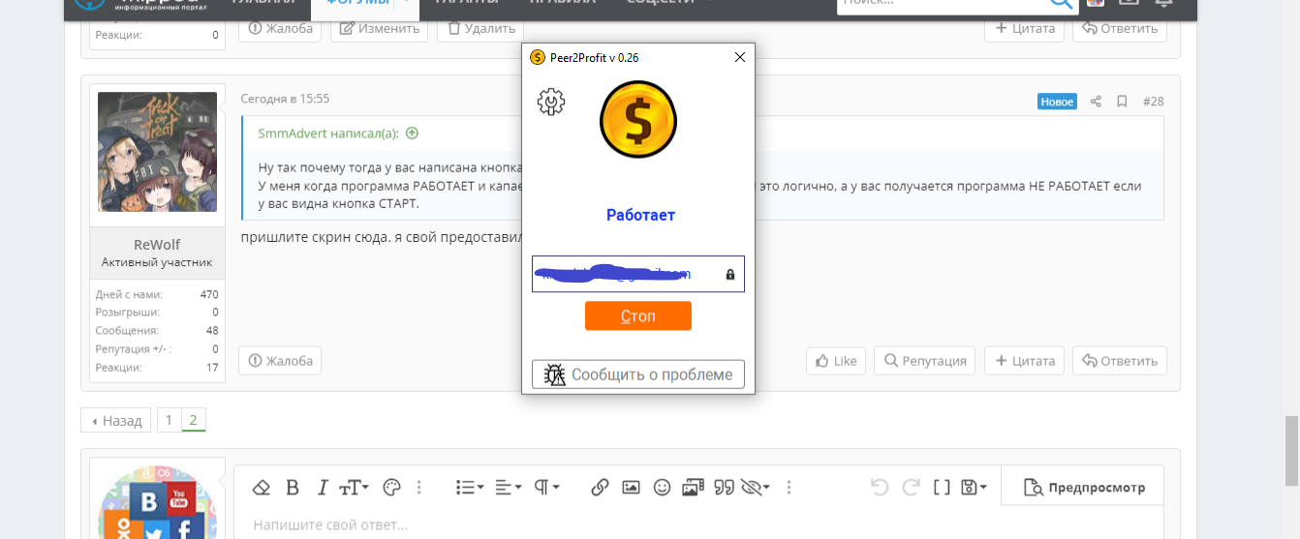Close the Peer2Profit window

[x=740, y=57]
